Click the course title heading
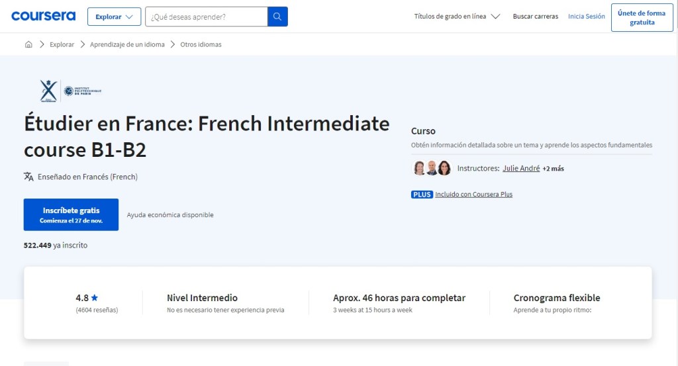 click(x=207, y=136)
